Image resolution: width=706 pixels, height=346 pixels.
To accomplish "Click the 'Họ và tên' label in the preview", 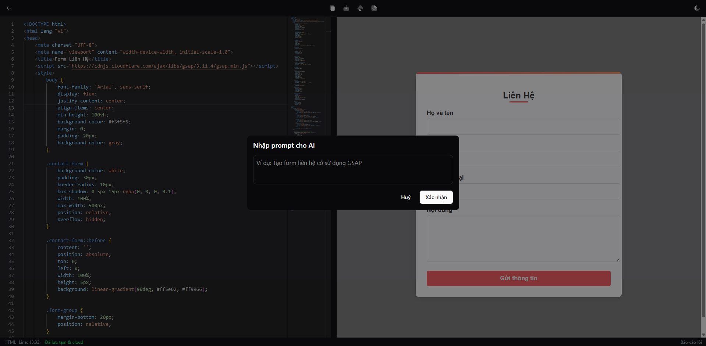I will 440,113.
